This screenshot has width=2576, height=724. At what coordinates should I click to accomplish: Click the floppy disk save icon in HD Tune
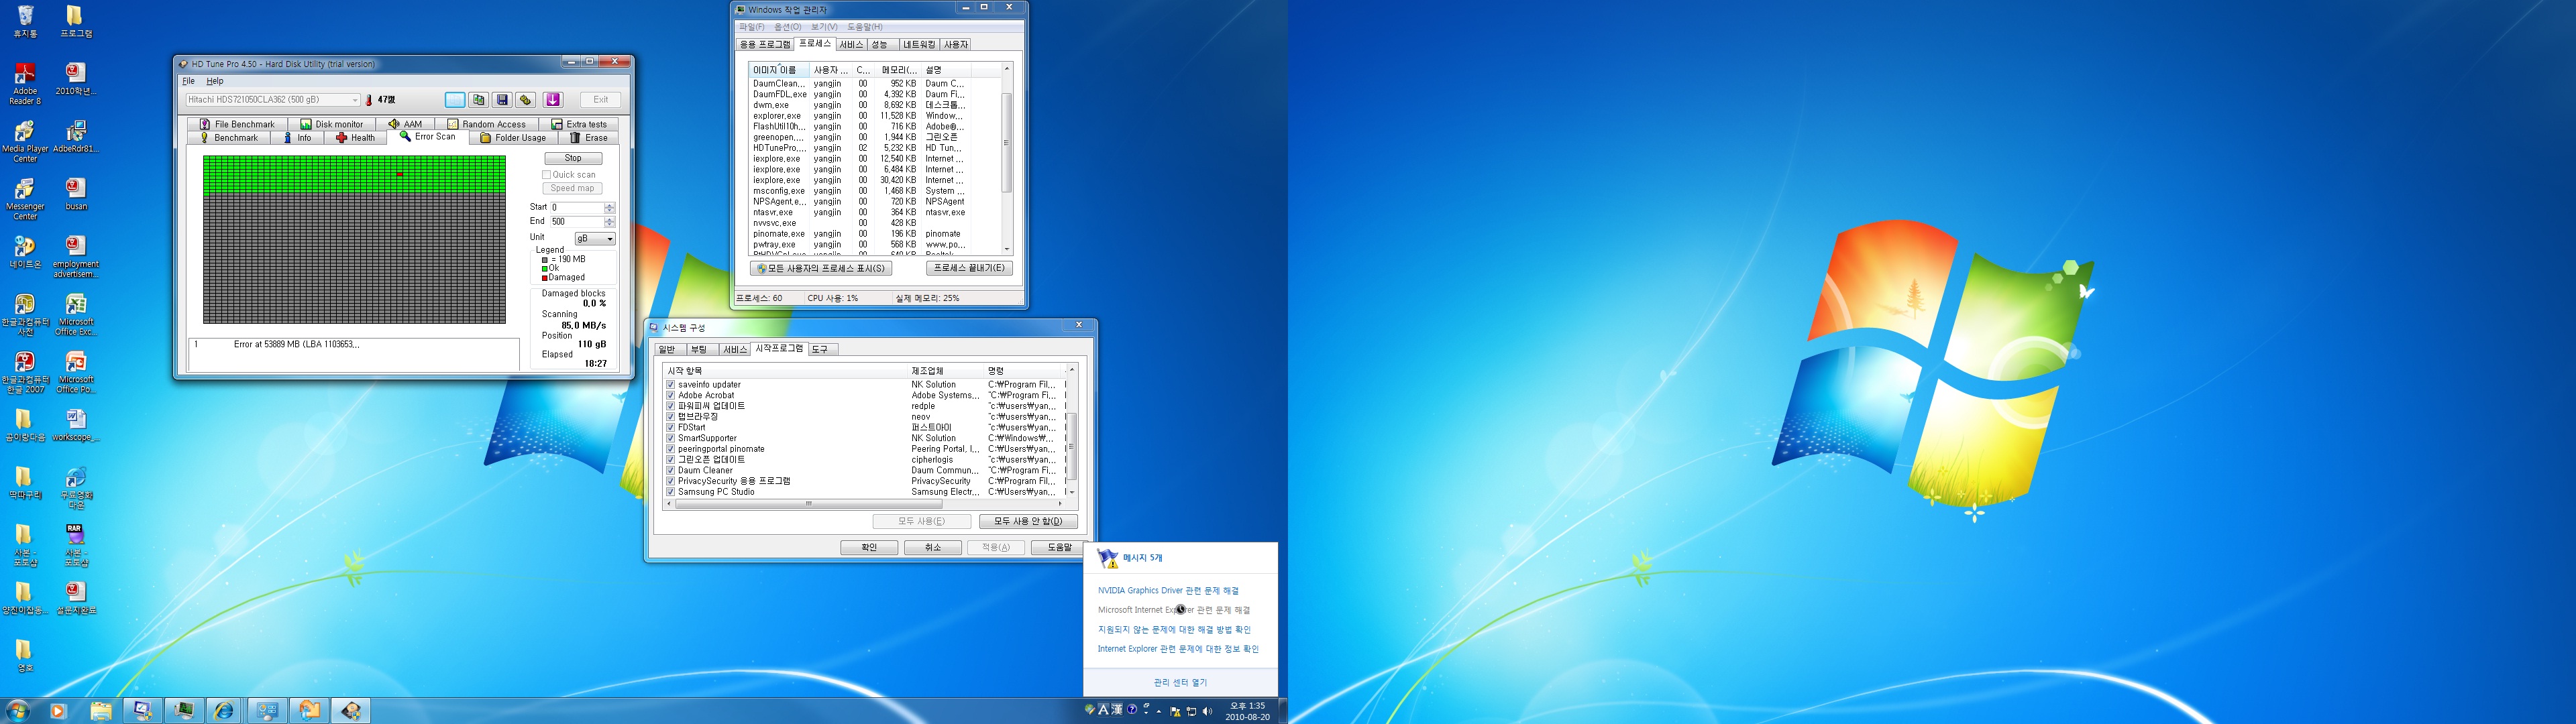coord(502,100)
